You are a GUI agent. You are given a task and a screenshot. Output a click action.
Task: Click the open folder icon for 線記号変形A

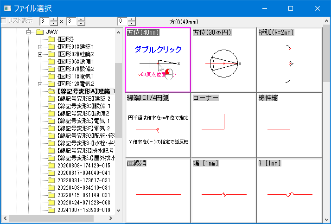pyautogui.click(x=51, y=91)
